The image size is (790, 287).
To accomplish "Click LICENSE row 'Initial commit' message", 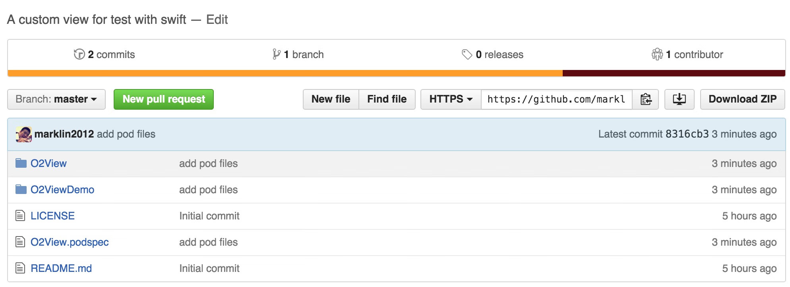I will click(209, 216).
